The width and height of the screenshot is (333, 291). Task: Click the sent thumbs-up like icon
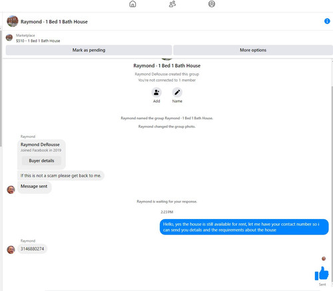[322, 274]
